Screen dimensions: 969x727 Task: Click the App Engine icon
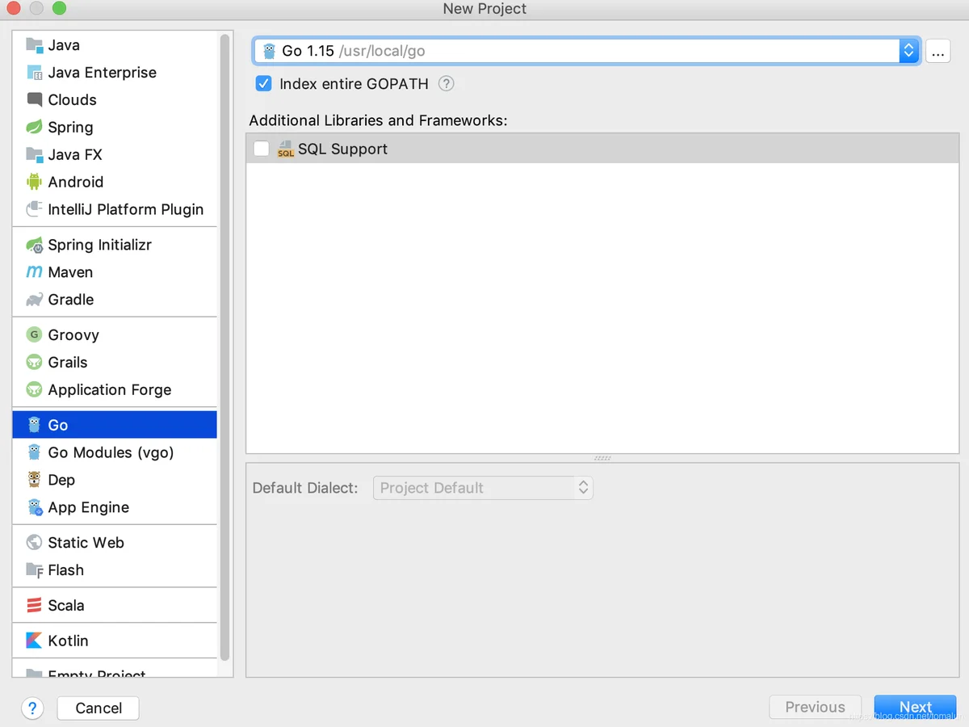(34, 507)
